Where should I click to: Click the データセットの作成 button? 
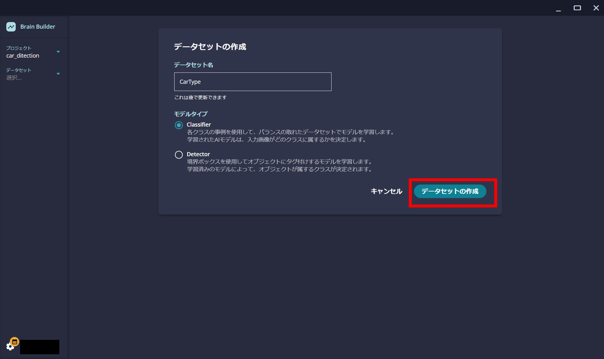click(x=450, y=191)
